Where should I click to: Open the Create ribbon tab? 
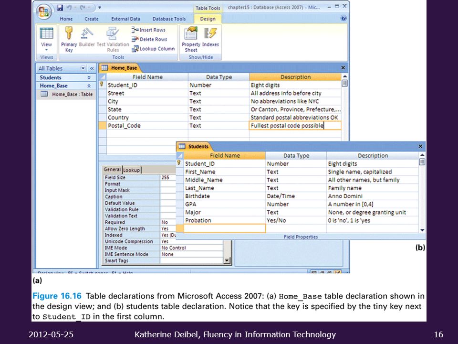tap(92, 19)
